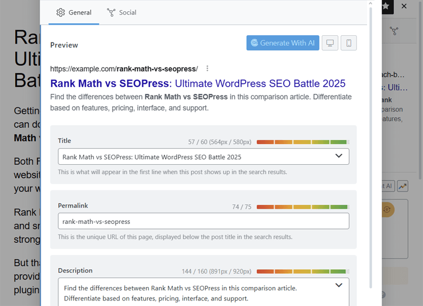
Task: Click the blue preview title link
Action: click(x=198, y=83)
